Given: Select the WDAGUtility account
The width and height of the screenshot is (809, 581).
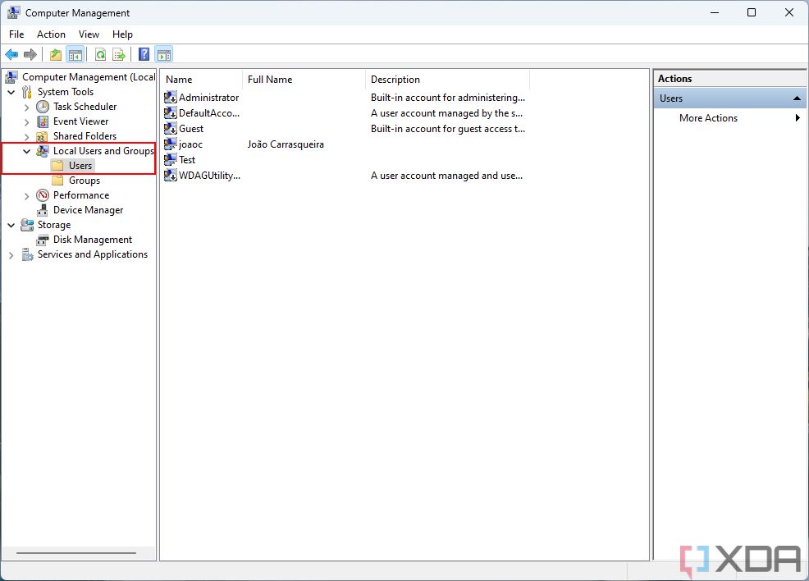Looking at the screenshot, I should [x=208, y=175].
